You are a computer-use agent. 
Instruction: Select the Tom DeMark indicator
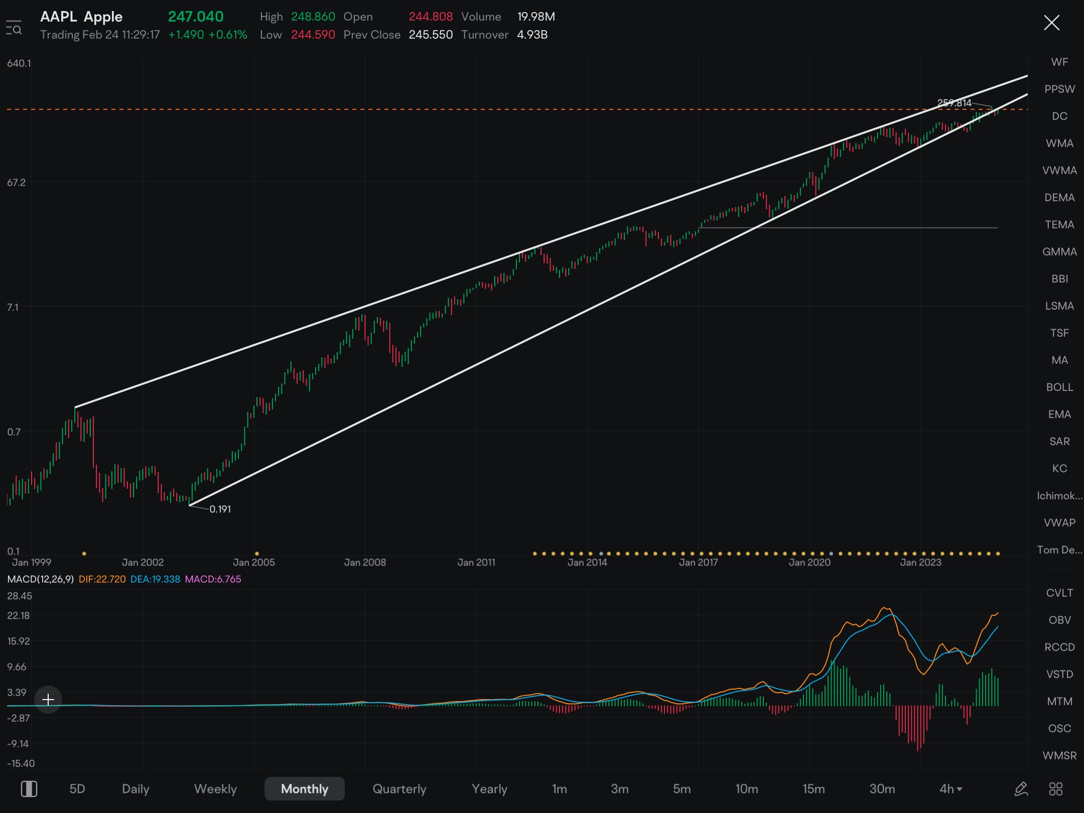click(1059, 550)
